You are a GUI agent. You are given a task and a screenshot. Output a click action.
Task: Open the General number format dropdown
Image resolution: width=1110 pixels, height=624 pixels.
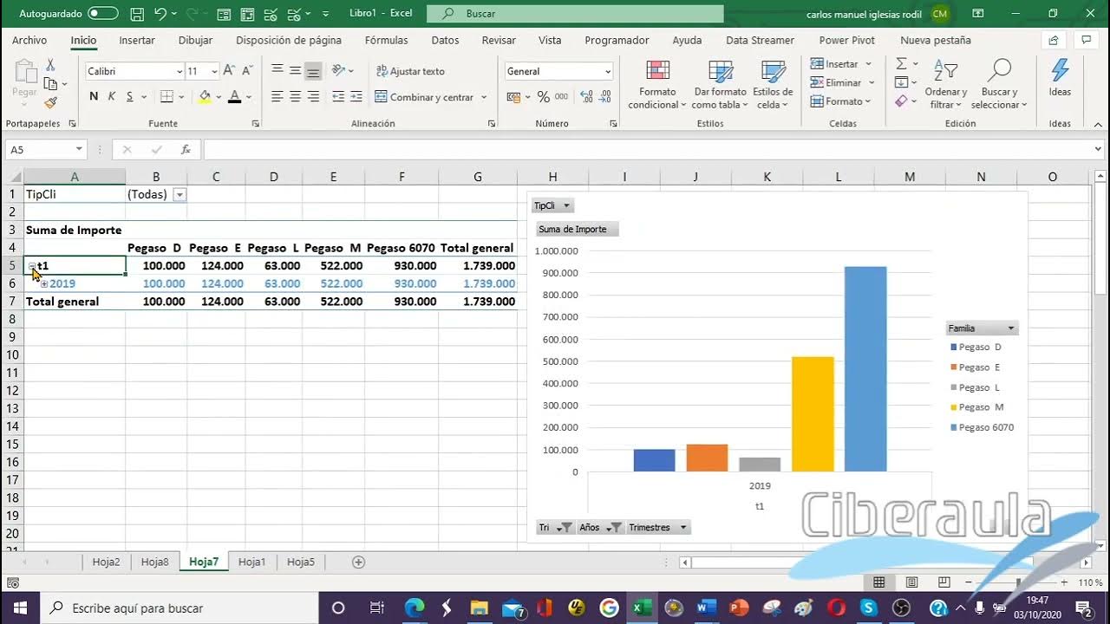(x=607, y=72)
